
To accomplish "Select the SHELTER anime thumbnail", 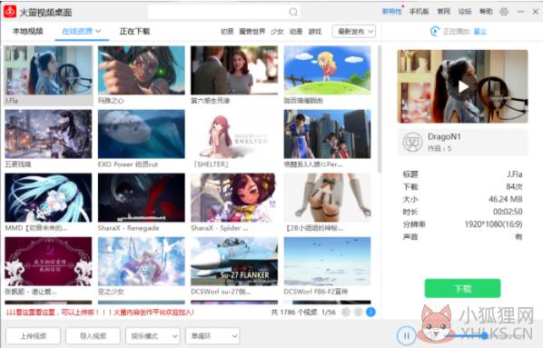I will coord(234,134).
